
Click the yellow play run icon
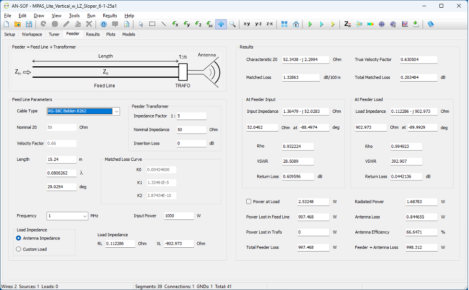(333, 24)
